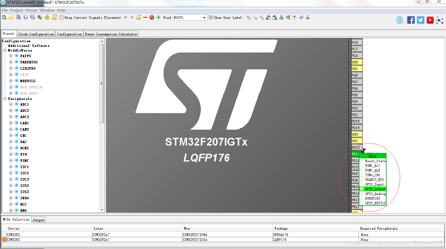Image resolution: width=446 pixels, height=249 pixels.
Task: Select the STM32F207IGTx row check marker
Action: click(x=4, y=240)
